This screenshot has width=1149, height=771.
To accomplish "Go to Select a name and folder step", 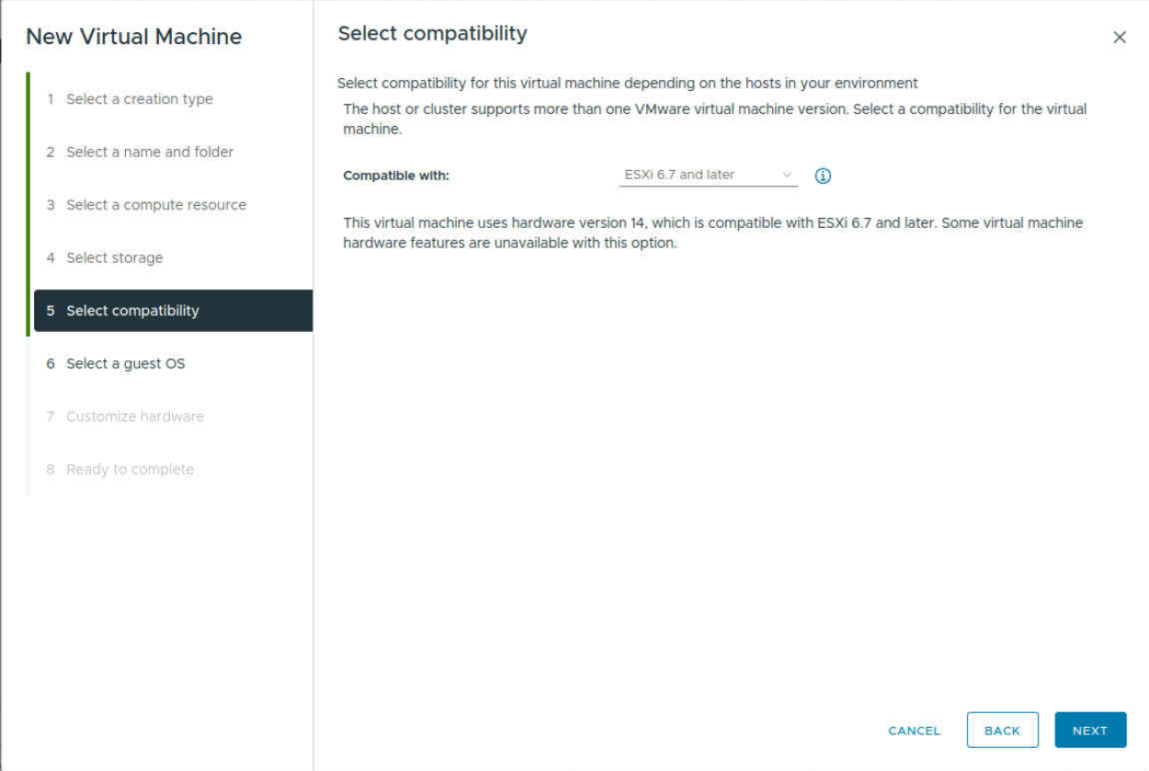I will (x=149, y=152).
